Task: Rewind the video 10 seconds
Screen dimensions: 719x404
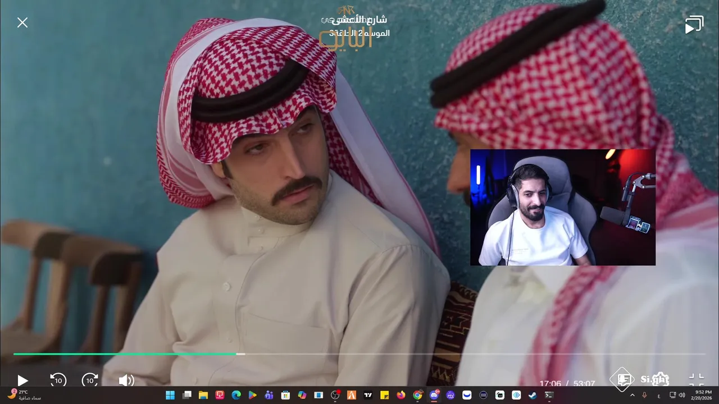Action: point(58,380)
